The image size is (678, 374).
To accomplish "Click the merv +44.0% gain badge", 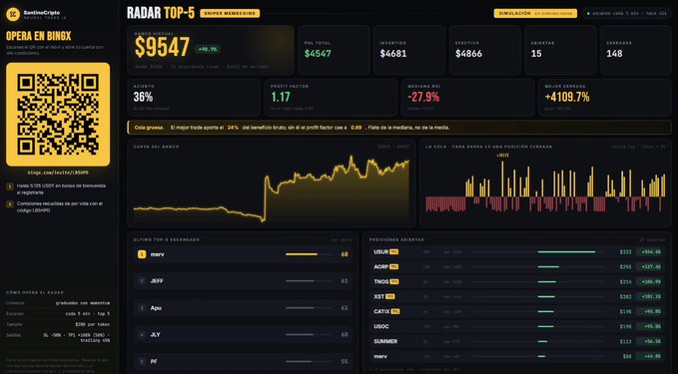I will click(x=650, y=356).
